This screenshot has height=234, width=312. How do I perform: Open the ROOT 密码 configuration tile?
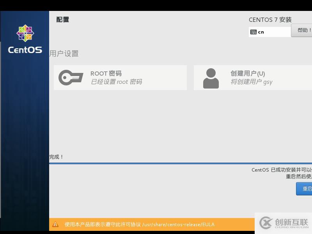[x=120, y=77]
